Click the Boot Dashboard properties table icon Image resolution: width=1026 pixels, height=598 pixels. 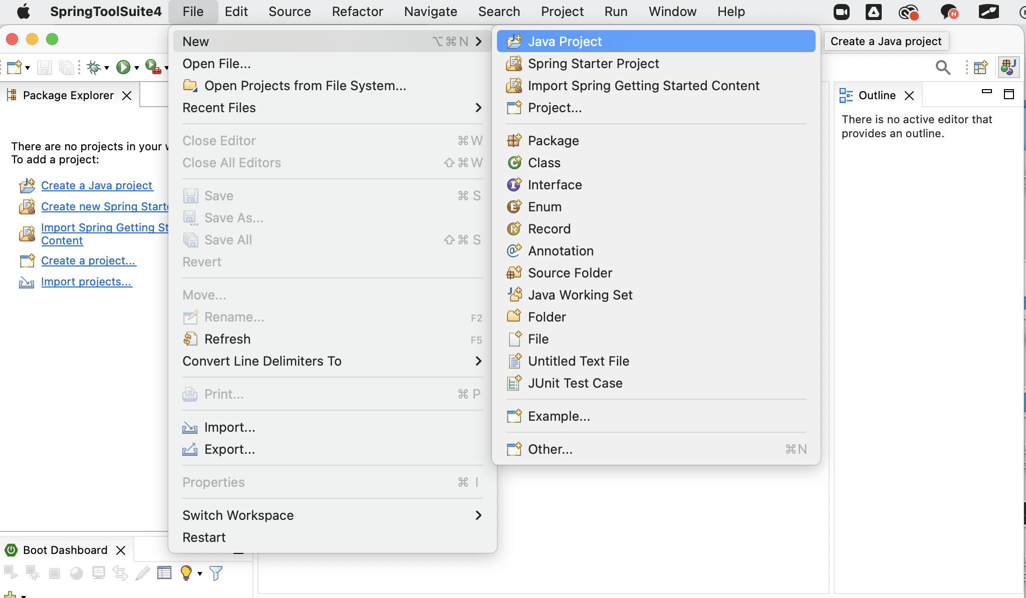pyautogui.click(x=164, y=572)
